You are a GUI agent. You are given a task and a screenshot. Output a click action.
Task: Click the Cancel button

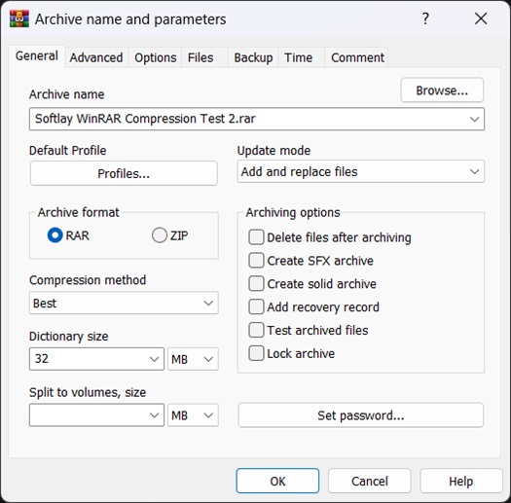(x=370, y=481)
